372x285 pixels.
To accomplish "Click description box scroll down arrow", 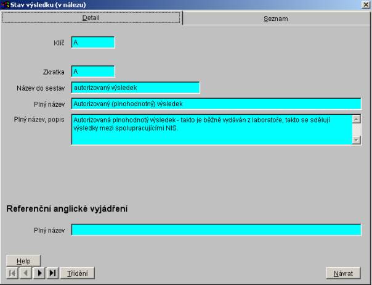I will click(x=356, y=140).
